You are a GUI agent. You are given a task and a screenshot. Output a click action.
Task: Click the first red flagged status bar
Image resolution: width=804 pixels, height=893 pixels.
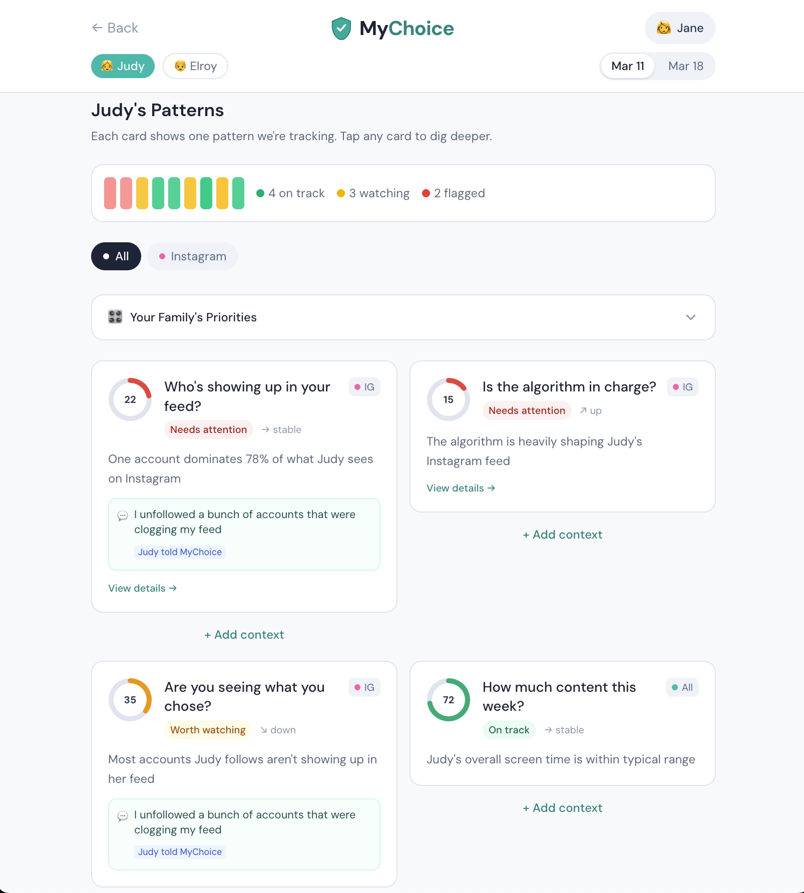[110, 193]
